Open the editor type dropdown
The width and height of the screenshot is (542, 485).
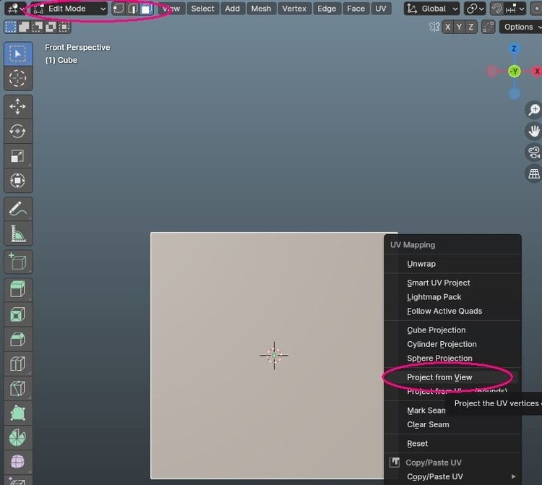coord(15,9)
